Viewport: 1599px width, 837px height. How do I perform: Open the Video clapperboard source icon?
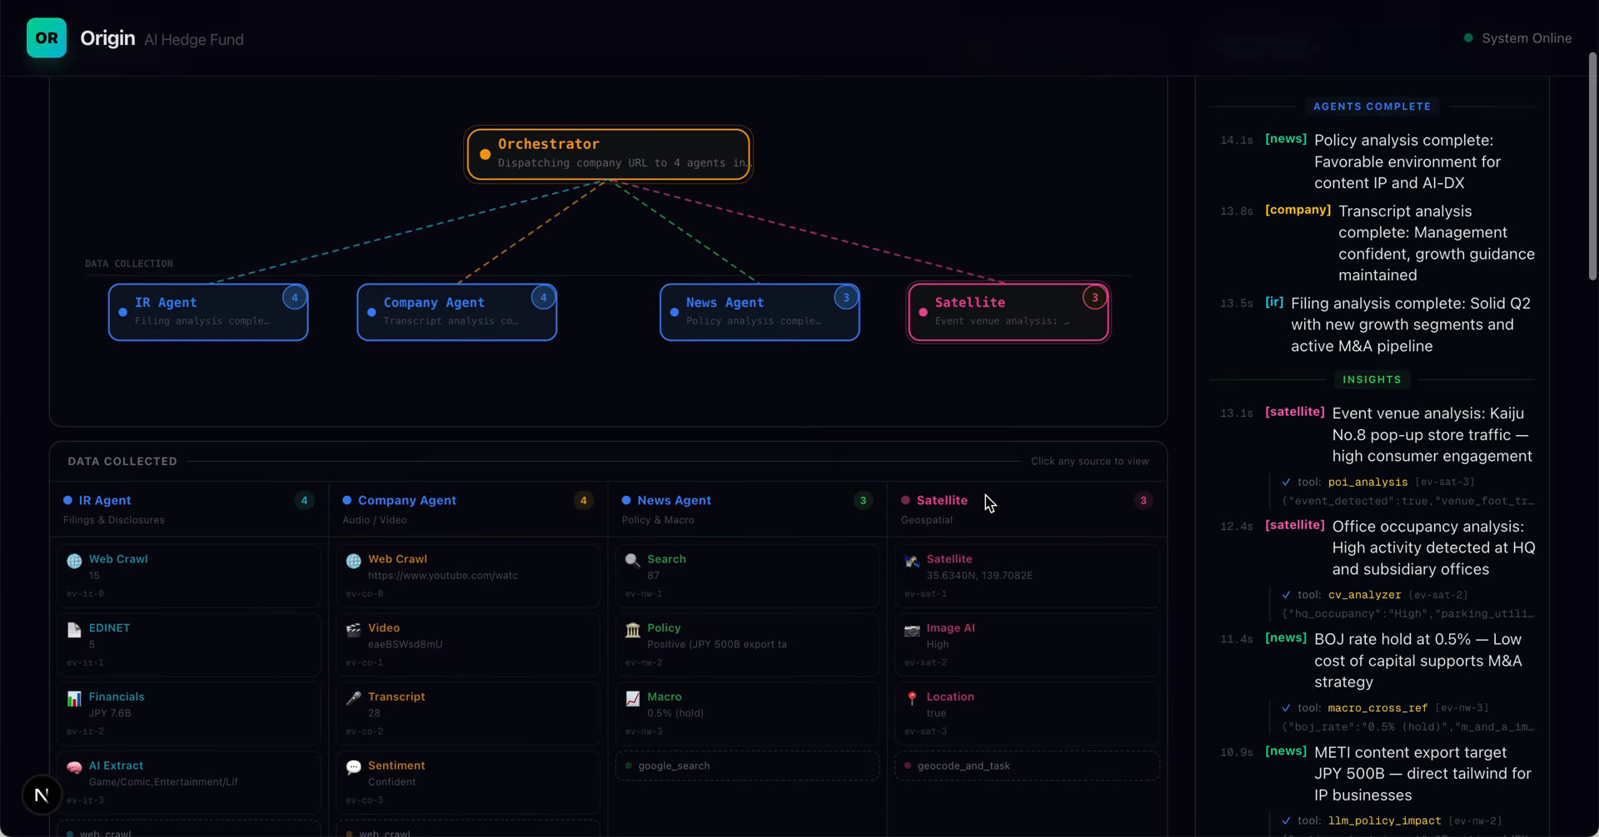353,630
